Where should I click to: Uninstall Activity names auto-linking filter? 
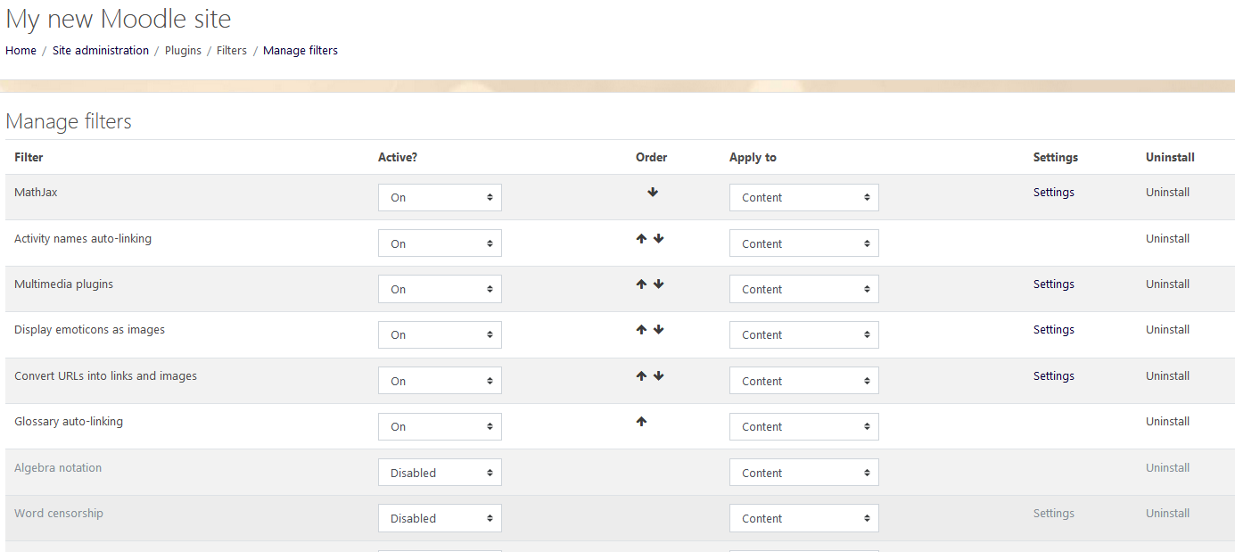pos(1167,238)
